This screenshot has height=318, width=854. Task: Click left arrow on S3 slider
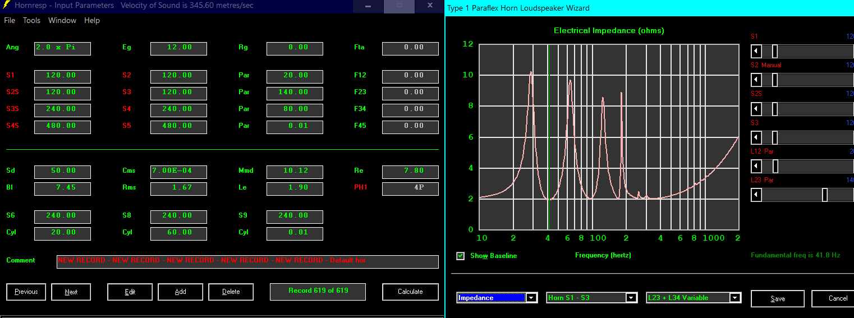(756, 137)
